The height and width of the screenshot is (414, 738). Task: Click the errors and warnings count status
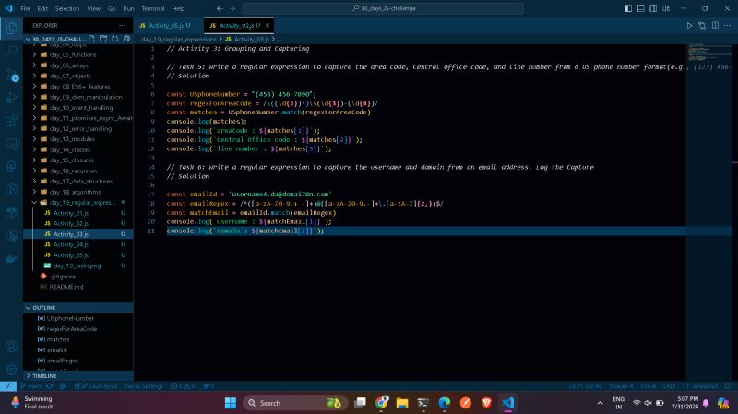pos(183,386)
